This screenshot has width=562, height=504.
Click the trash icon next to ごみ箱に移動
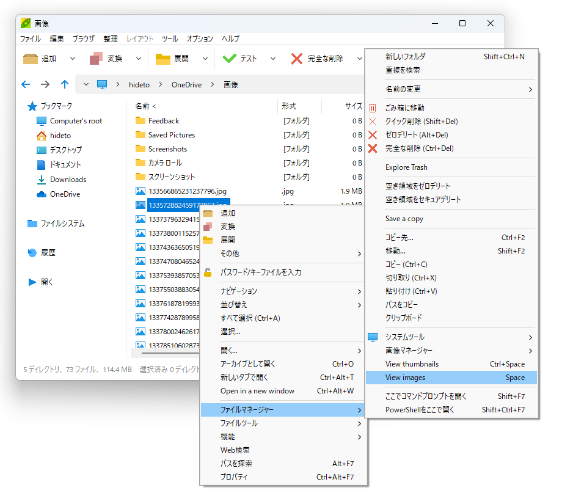pyautogui.click(x=373, y=107)
